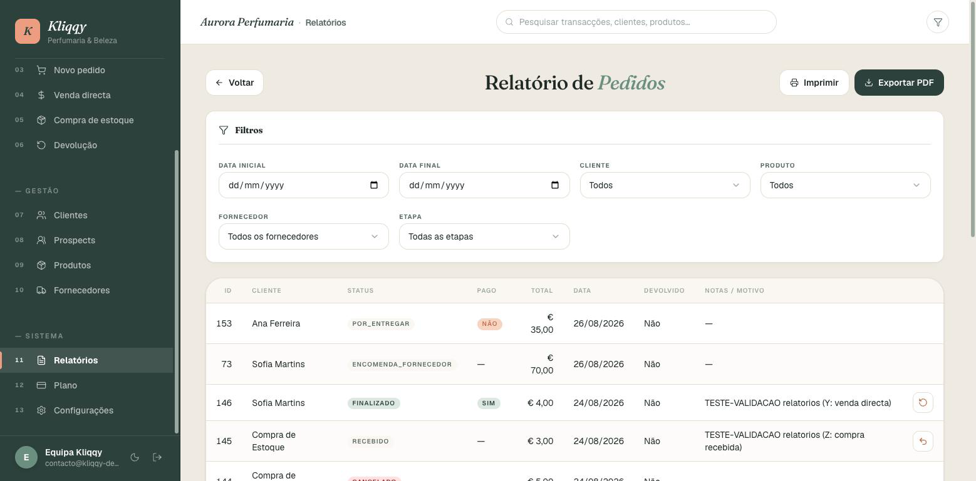Viewport: 976px width, 481px height.
Task: Open calendar picker for Data Inicial
Action: click(374, 185)
